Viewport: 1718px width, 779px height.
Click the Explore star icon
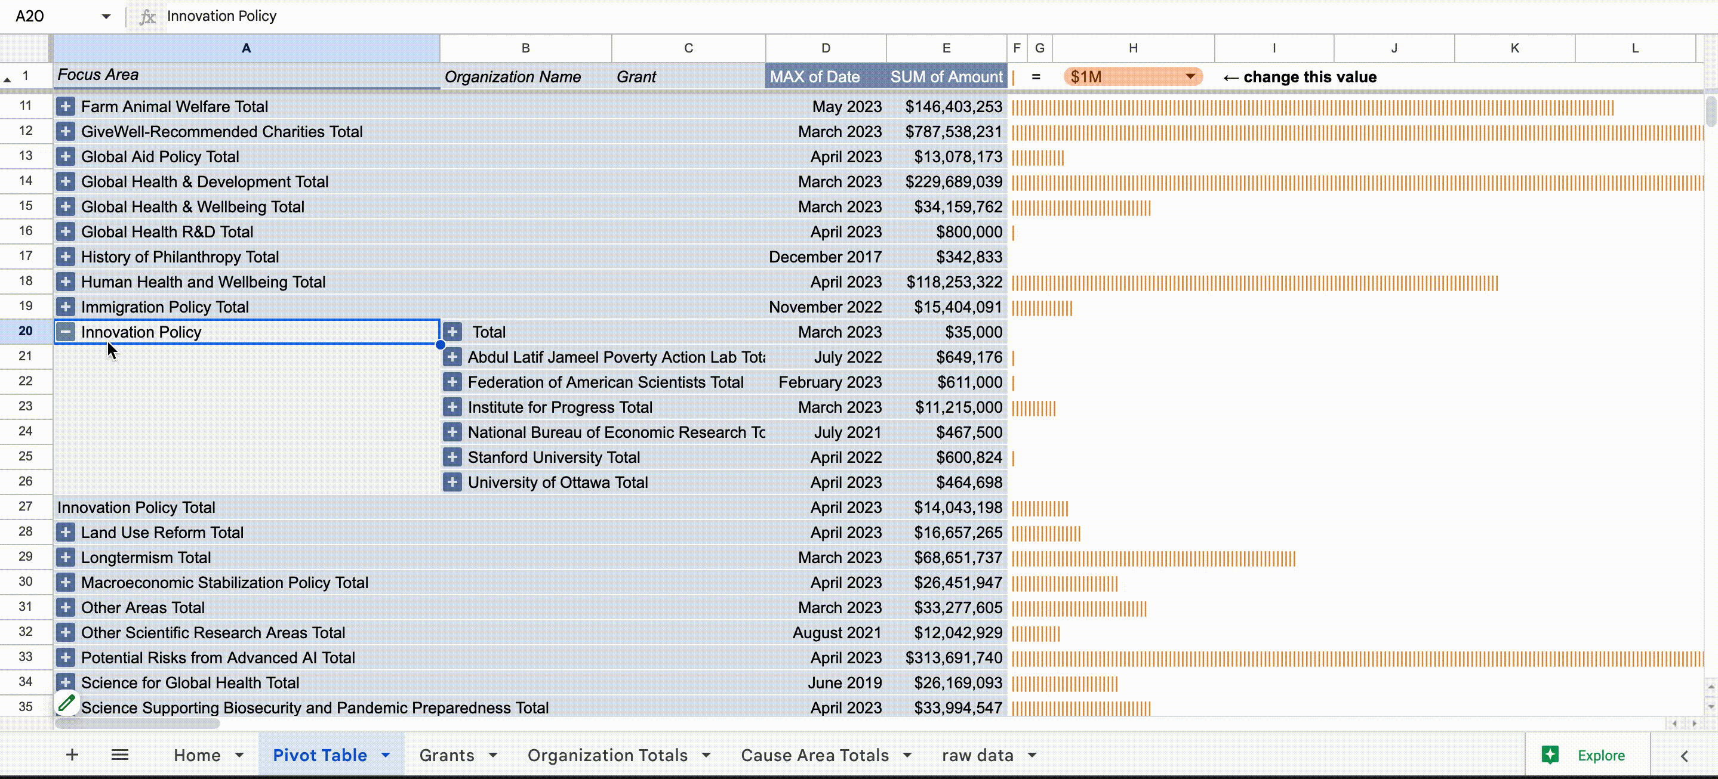pos(1550,755)
